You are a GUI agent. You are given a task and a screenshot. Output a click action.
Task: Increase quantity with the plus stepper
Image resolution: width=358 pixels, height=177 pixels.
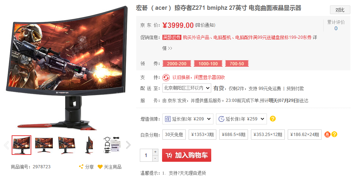tap(155, 152)
